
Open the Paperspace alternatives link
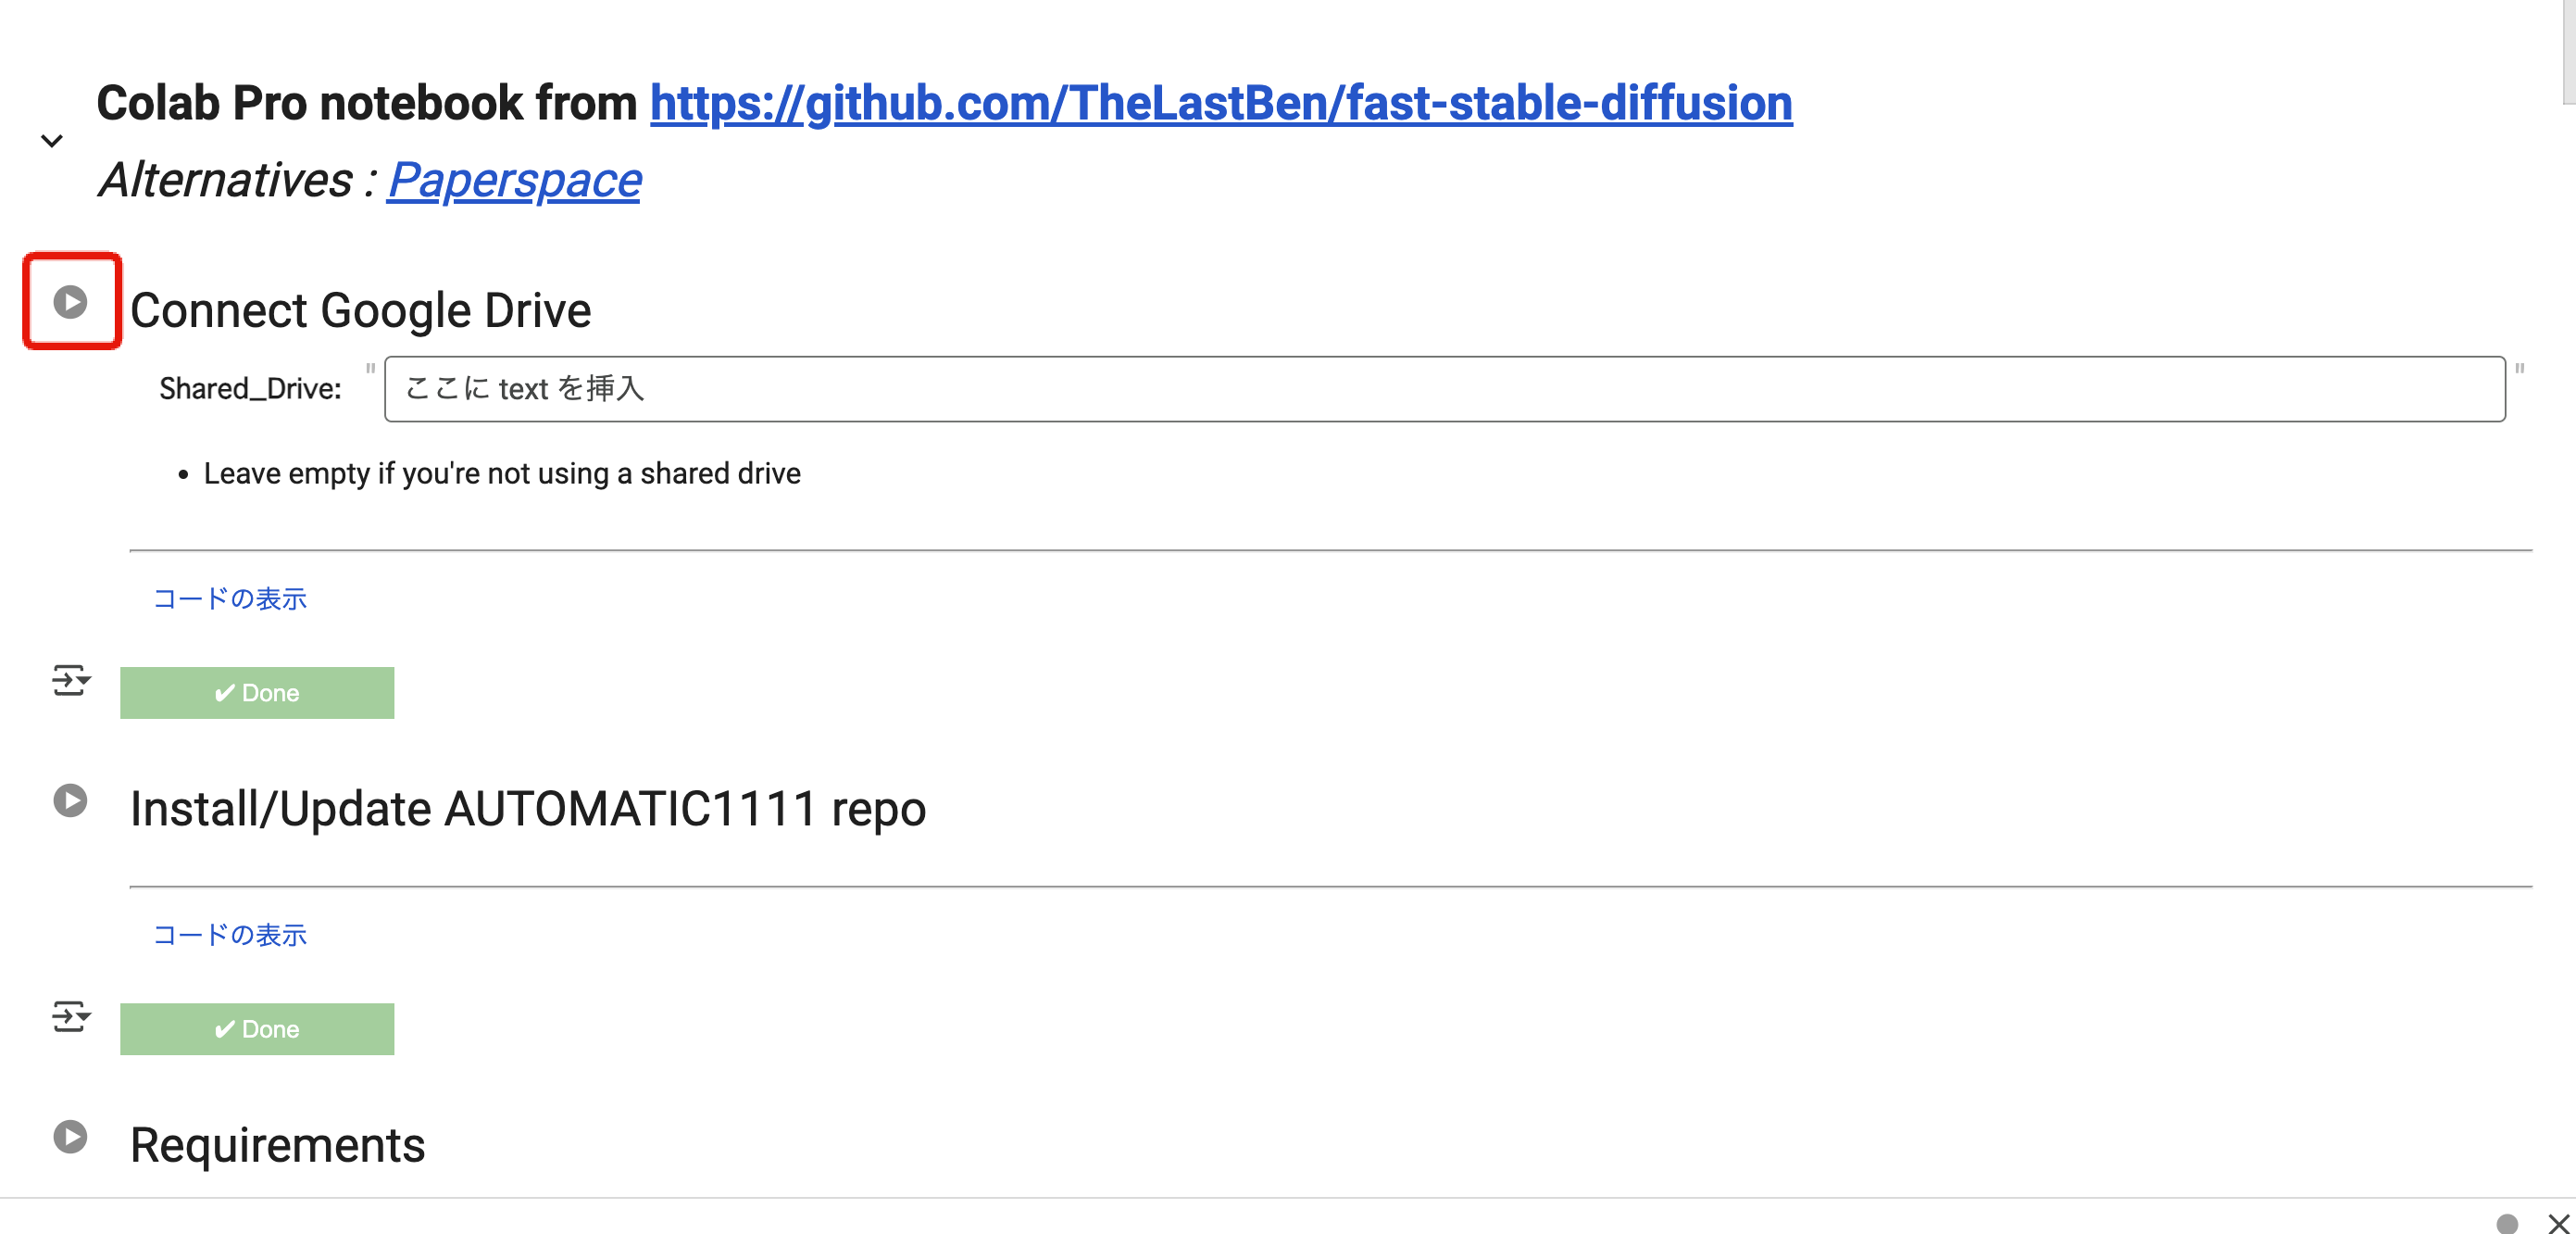514,180
